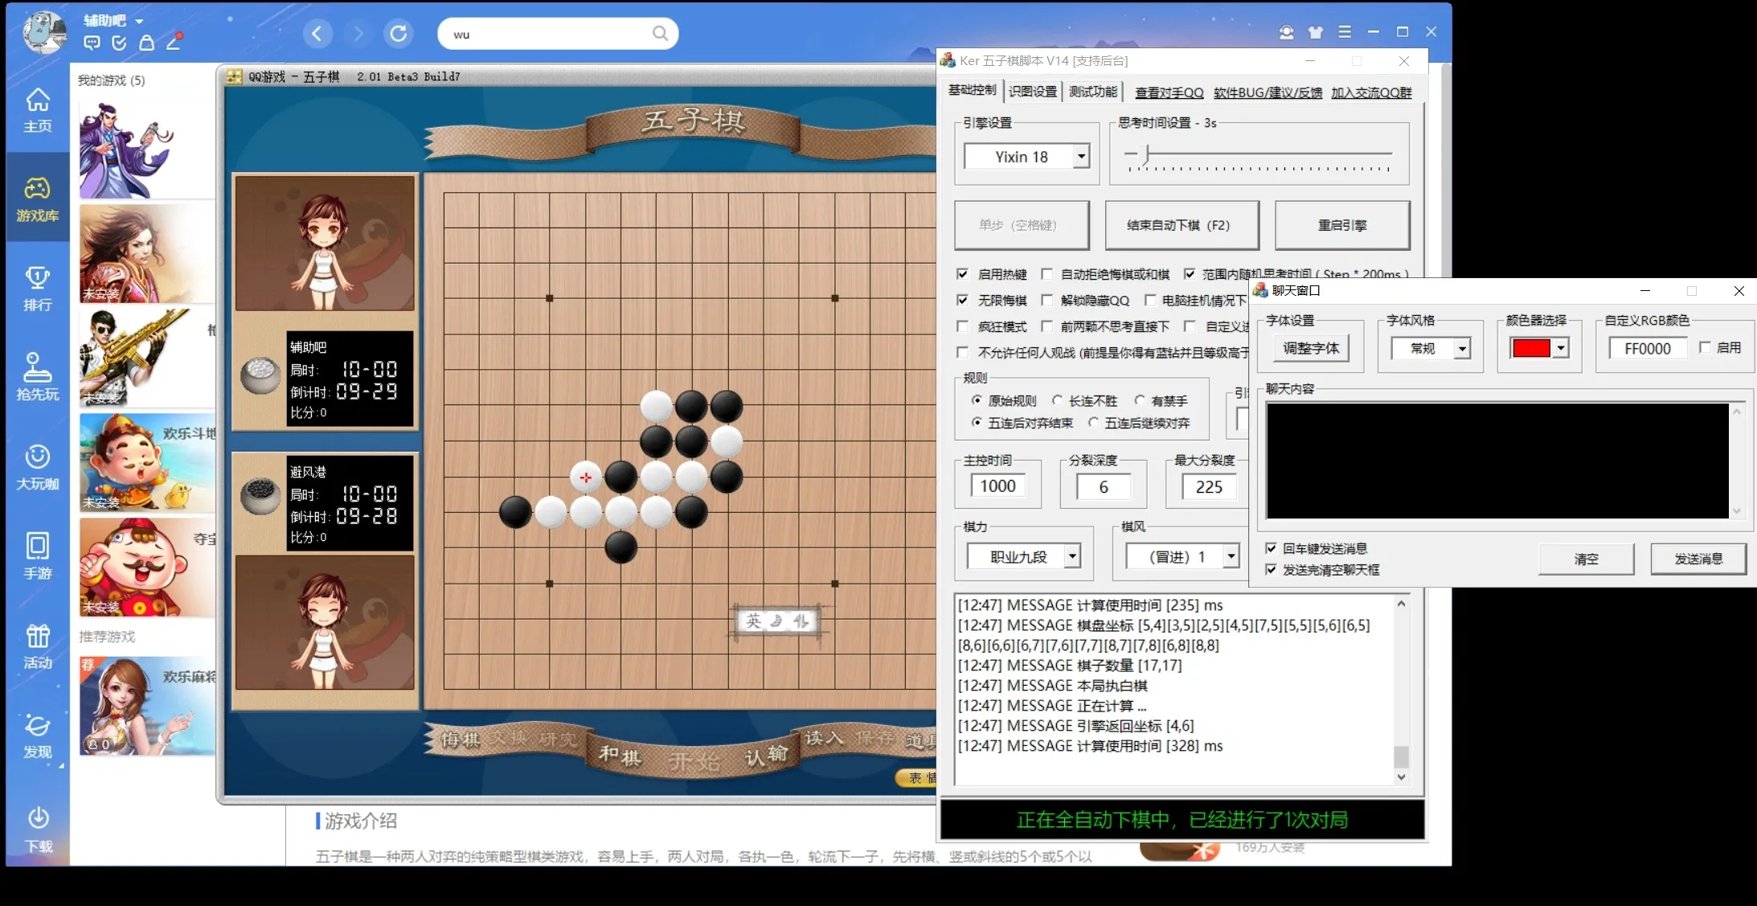
Task: Click the 和棋 draw button below the board
Action: click(x=620, y=755)
